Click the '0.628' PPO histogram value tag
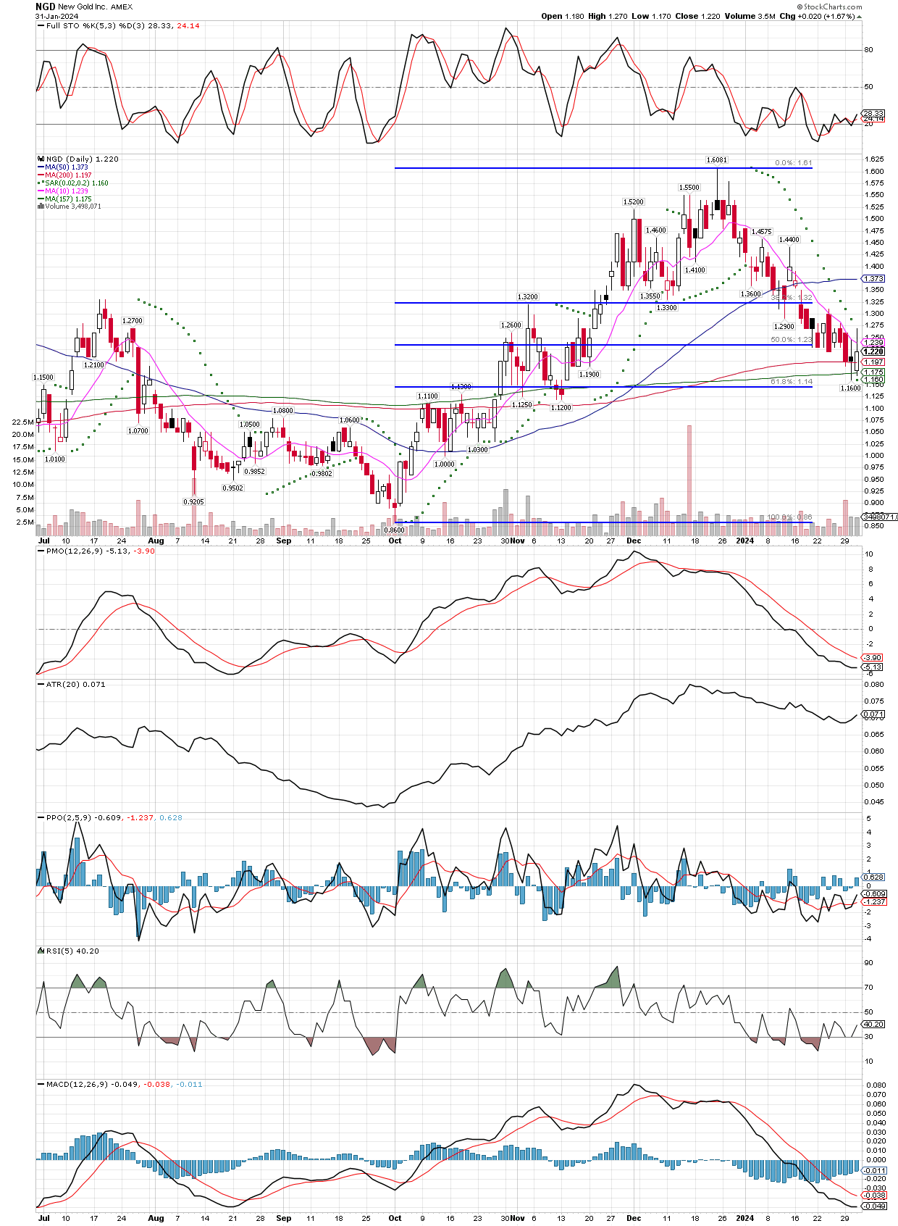 (x=874, y=877)
